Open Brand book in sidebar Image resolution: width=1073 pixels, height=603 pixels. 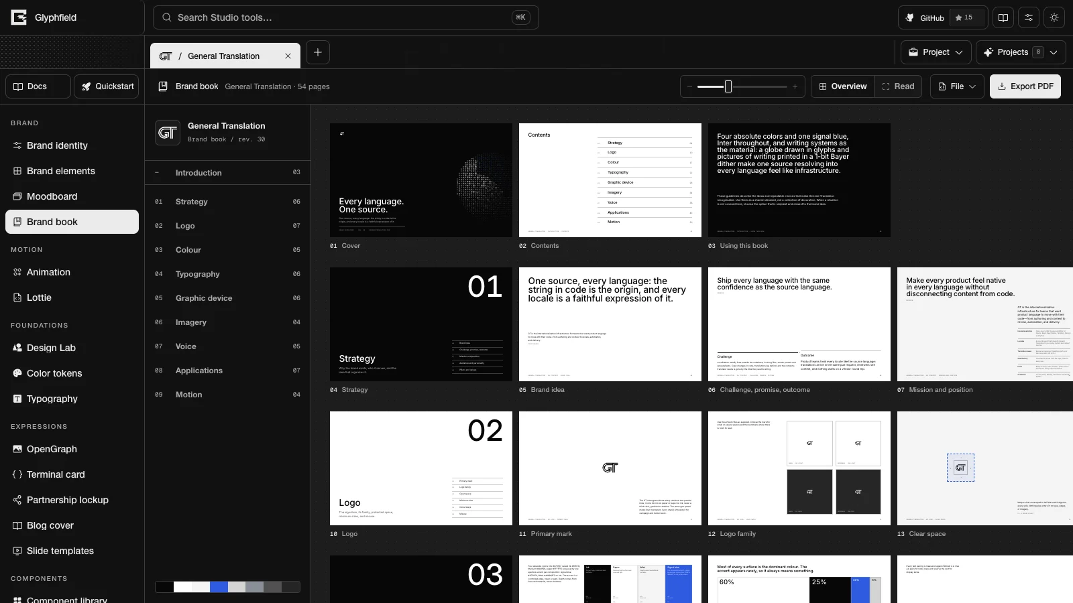(72, 222)
